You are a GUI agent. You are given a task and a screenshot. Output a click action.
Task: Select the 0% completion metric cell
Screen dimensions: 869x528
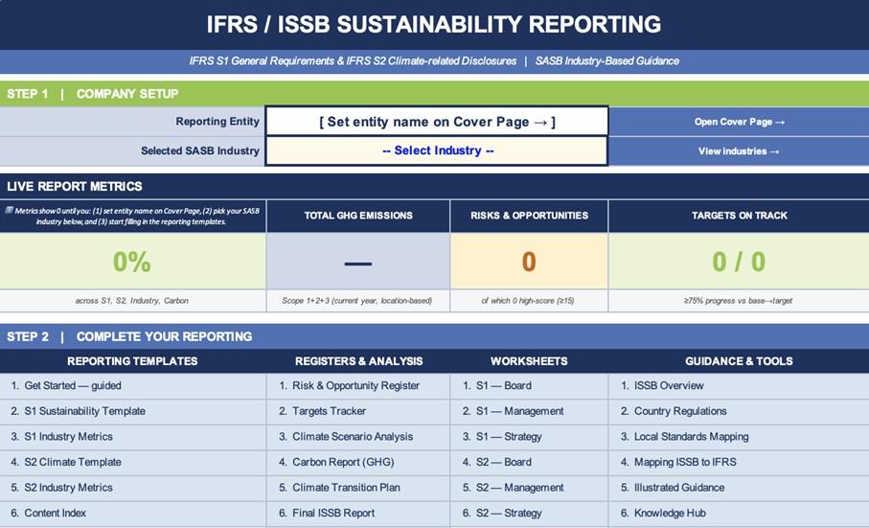pyautogui.click(x=132, y=261)
